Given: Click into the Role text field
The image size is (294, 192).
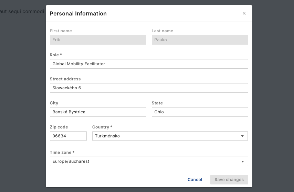Looking at the screenshot, I should pos(149,64).
